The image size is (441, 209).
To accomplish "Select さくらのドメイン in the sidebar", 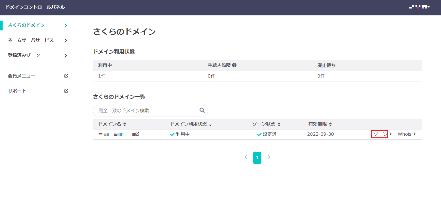I will pyautogui.click(x=26, y=25).
